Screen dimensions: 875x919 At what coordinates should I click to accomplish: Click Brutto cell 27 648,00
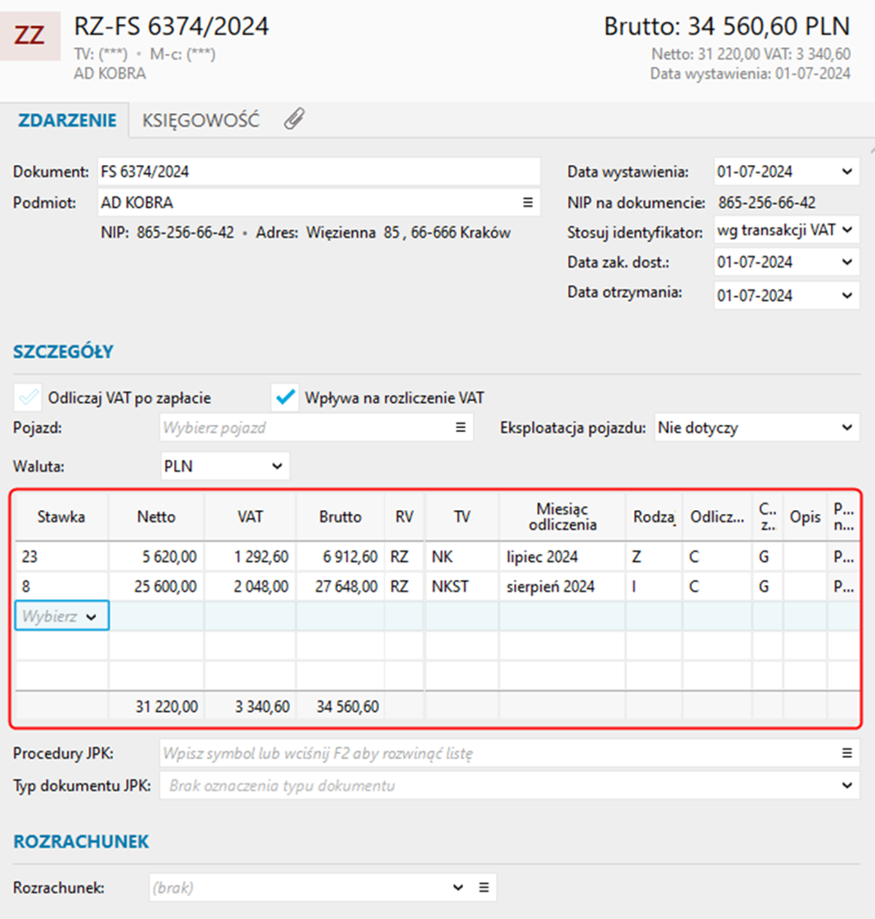point(340,586)
